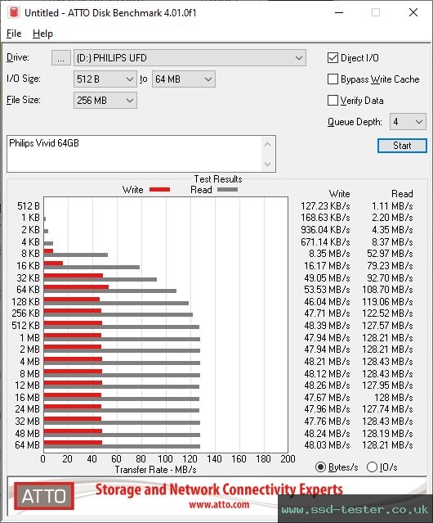Viewport: 433px width, 523px height.
Task: Click description box scroll up arrow
Action: coord(268,144)
